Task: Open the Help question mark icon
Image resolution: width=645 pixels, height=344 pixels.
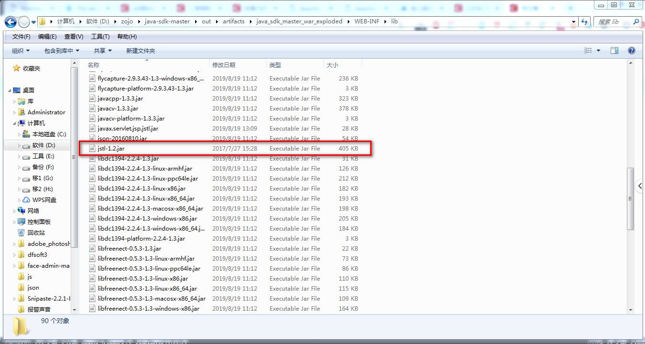Action: click(x=631, y=50)
